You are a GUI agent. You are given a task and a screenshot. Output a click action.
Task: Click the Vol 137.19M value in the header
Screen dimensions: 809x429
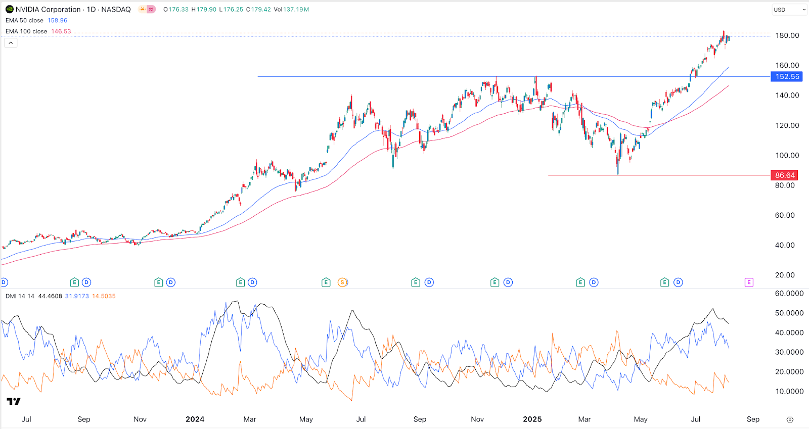point(291,9)
